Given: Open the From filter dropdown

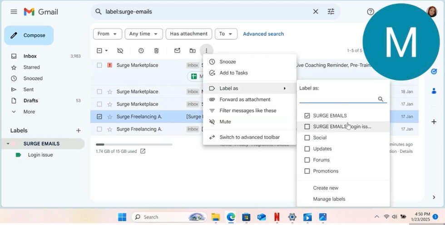Looking at the screenshot, I should pos(107,34).
